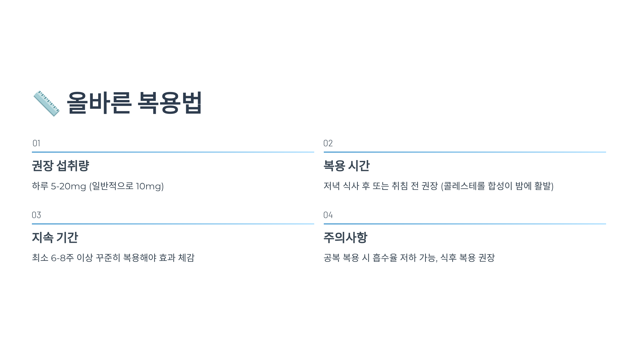Click the parenthetical text 콜레스테롤 합성이 밤에 활발
Viewport: 638px width, 359px height.
(x=497, y=186)
